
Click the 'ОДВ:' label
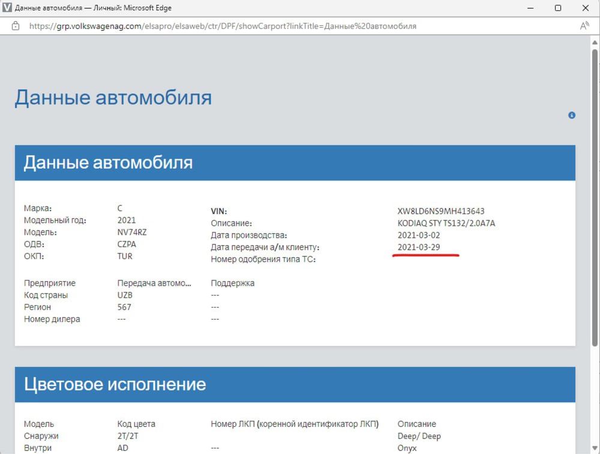coord(34,244)
